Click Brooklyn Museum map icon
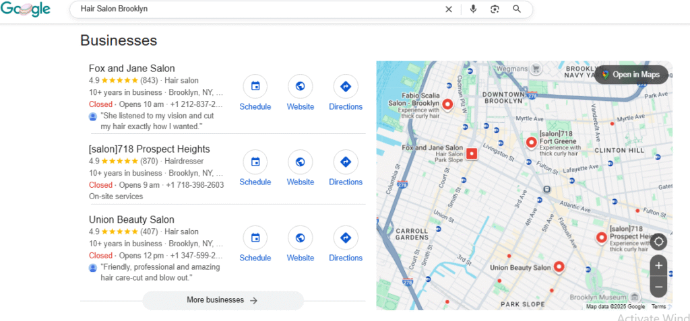Screen dimensions: 690x321 tap(634, 296)
